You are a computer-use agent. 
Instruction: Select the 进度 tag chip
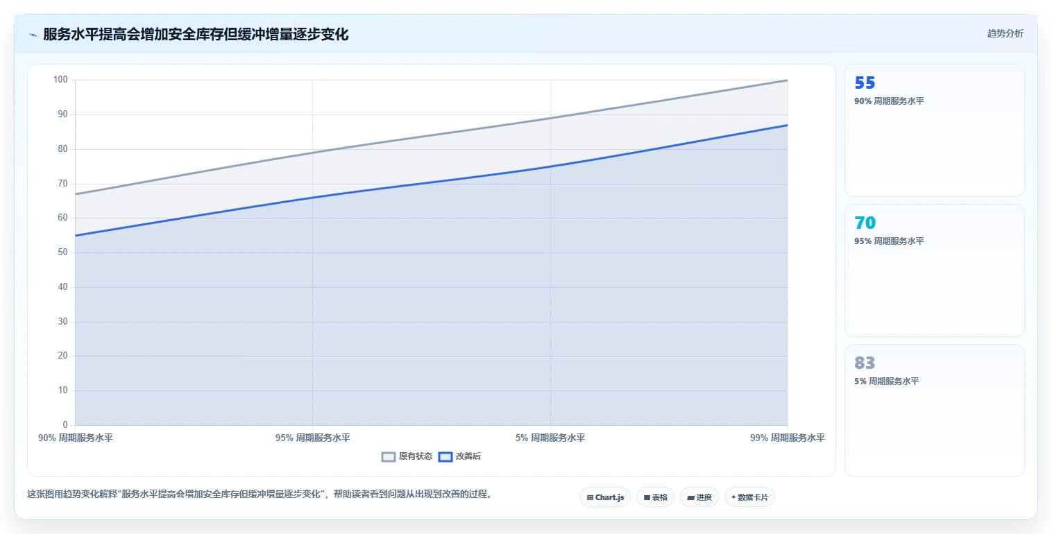click(x=699, y=497)
